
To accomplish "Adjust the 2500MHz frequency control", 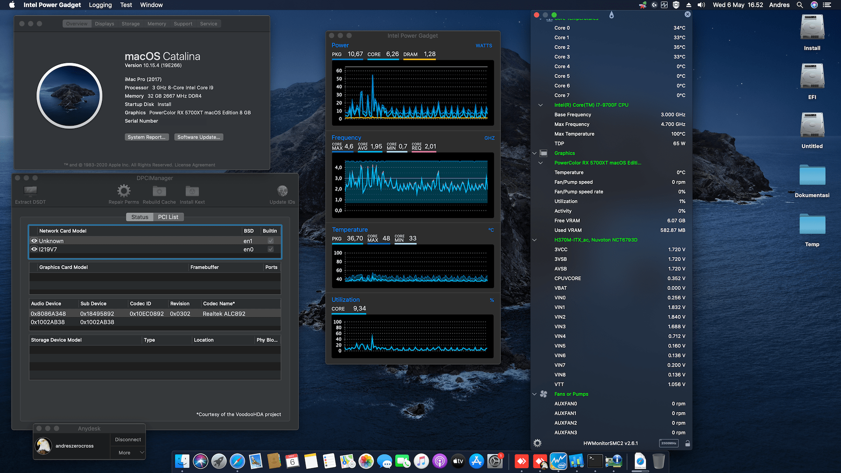I will 669,443.
